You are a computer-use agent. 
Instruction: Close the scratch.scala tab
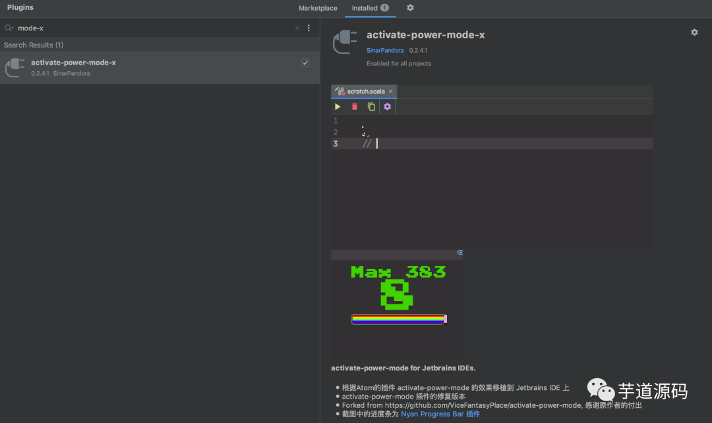click(390, 91)
